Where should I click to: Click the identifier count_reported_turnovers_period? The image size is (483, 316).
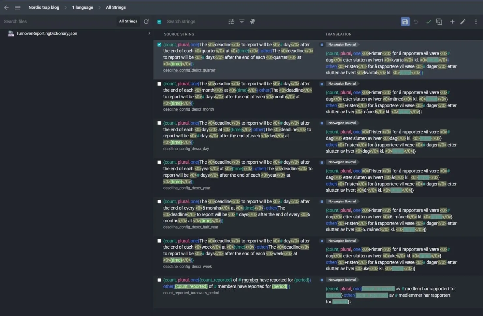[x=191, y=293]
